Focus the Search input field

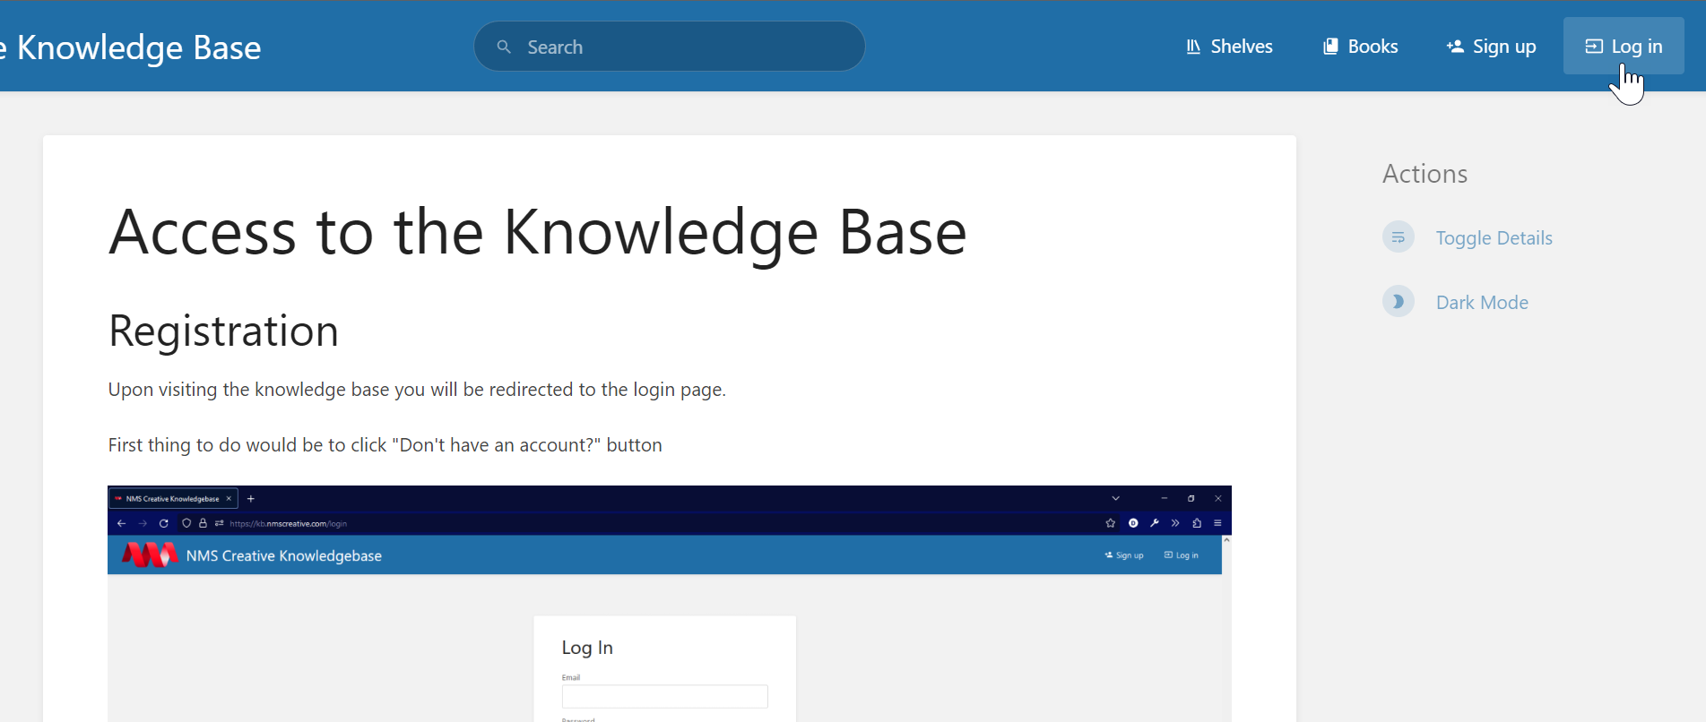pyautogui.click(x=670, y=47)
